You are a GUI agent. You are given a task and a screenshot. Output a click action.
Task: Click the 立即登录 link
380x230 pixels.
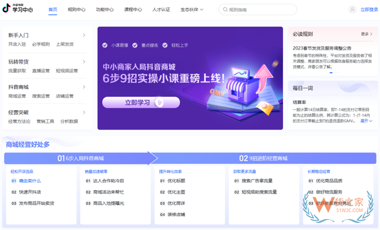click(x=369, y=9)
